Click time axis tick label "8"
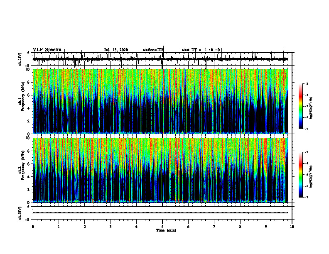The image size is (329, 254). (x=240, y=226)
